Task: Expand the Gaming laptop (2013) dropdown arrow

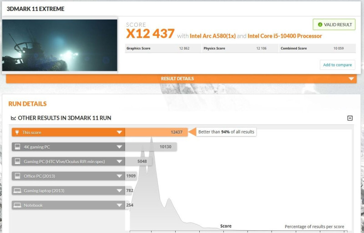Action: point(119,191)
